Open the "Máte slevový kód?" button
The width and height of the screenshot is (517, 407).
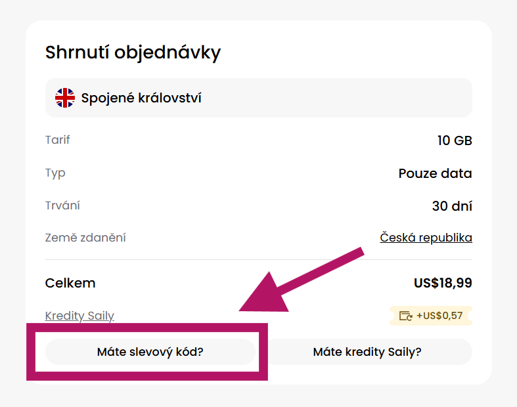(150, 352)
